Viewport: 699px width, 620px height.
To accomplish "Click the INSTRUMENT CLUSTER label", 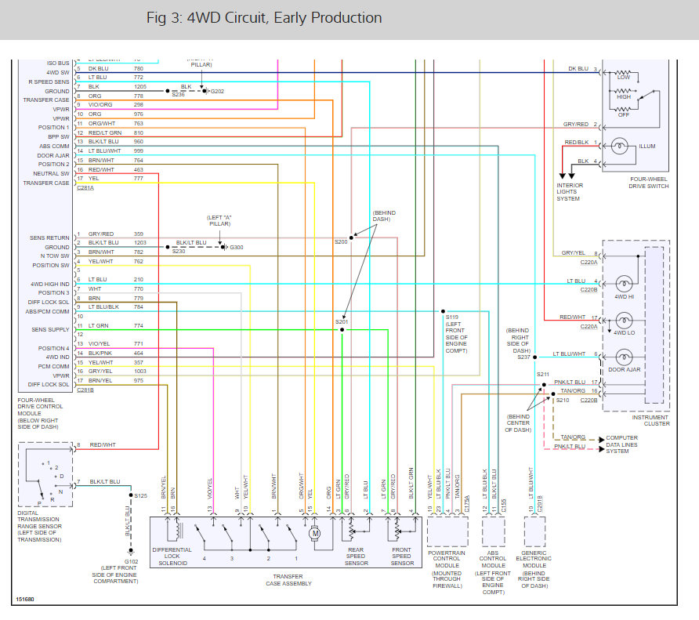I will [x=650, y=420].
